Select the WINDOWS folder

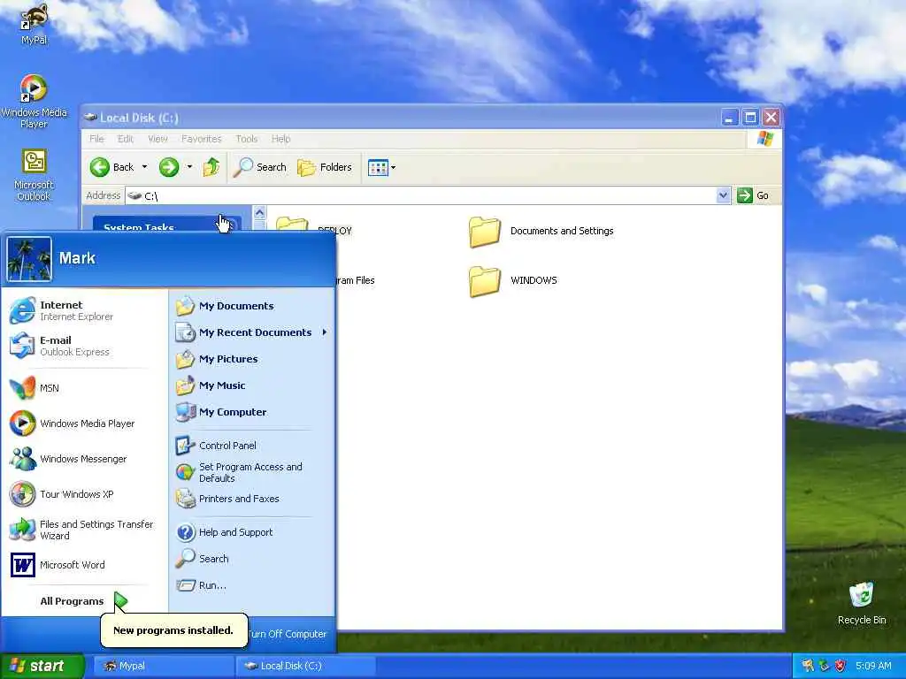[513, 281]
